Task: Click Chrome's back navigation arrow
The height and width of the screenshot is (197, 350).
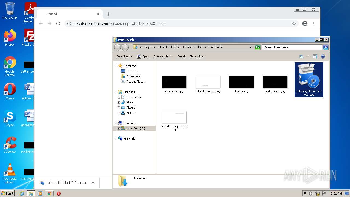Action: click(x=41, y=24)
